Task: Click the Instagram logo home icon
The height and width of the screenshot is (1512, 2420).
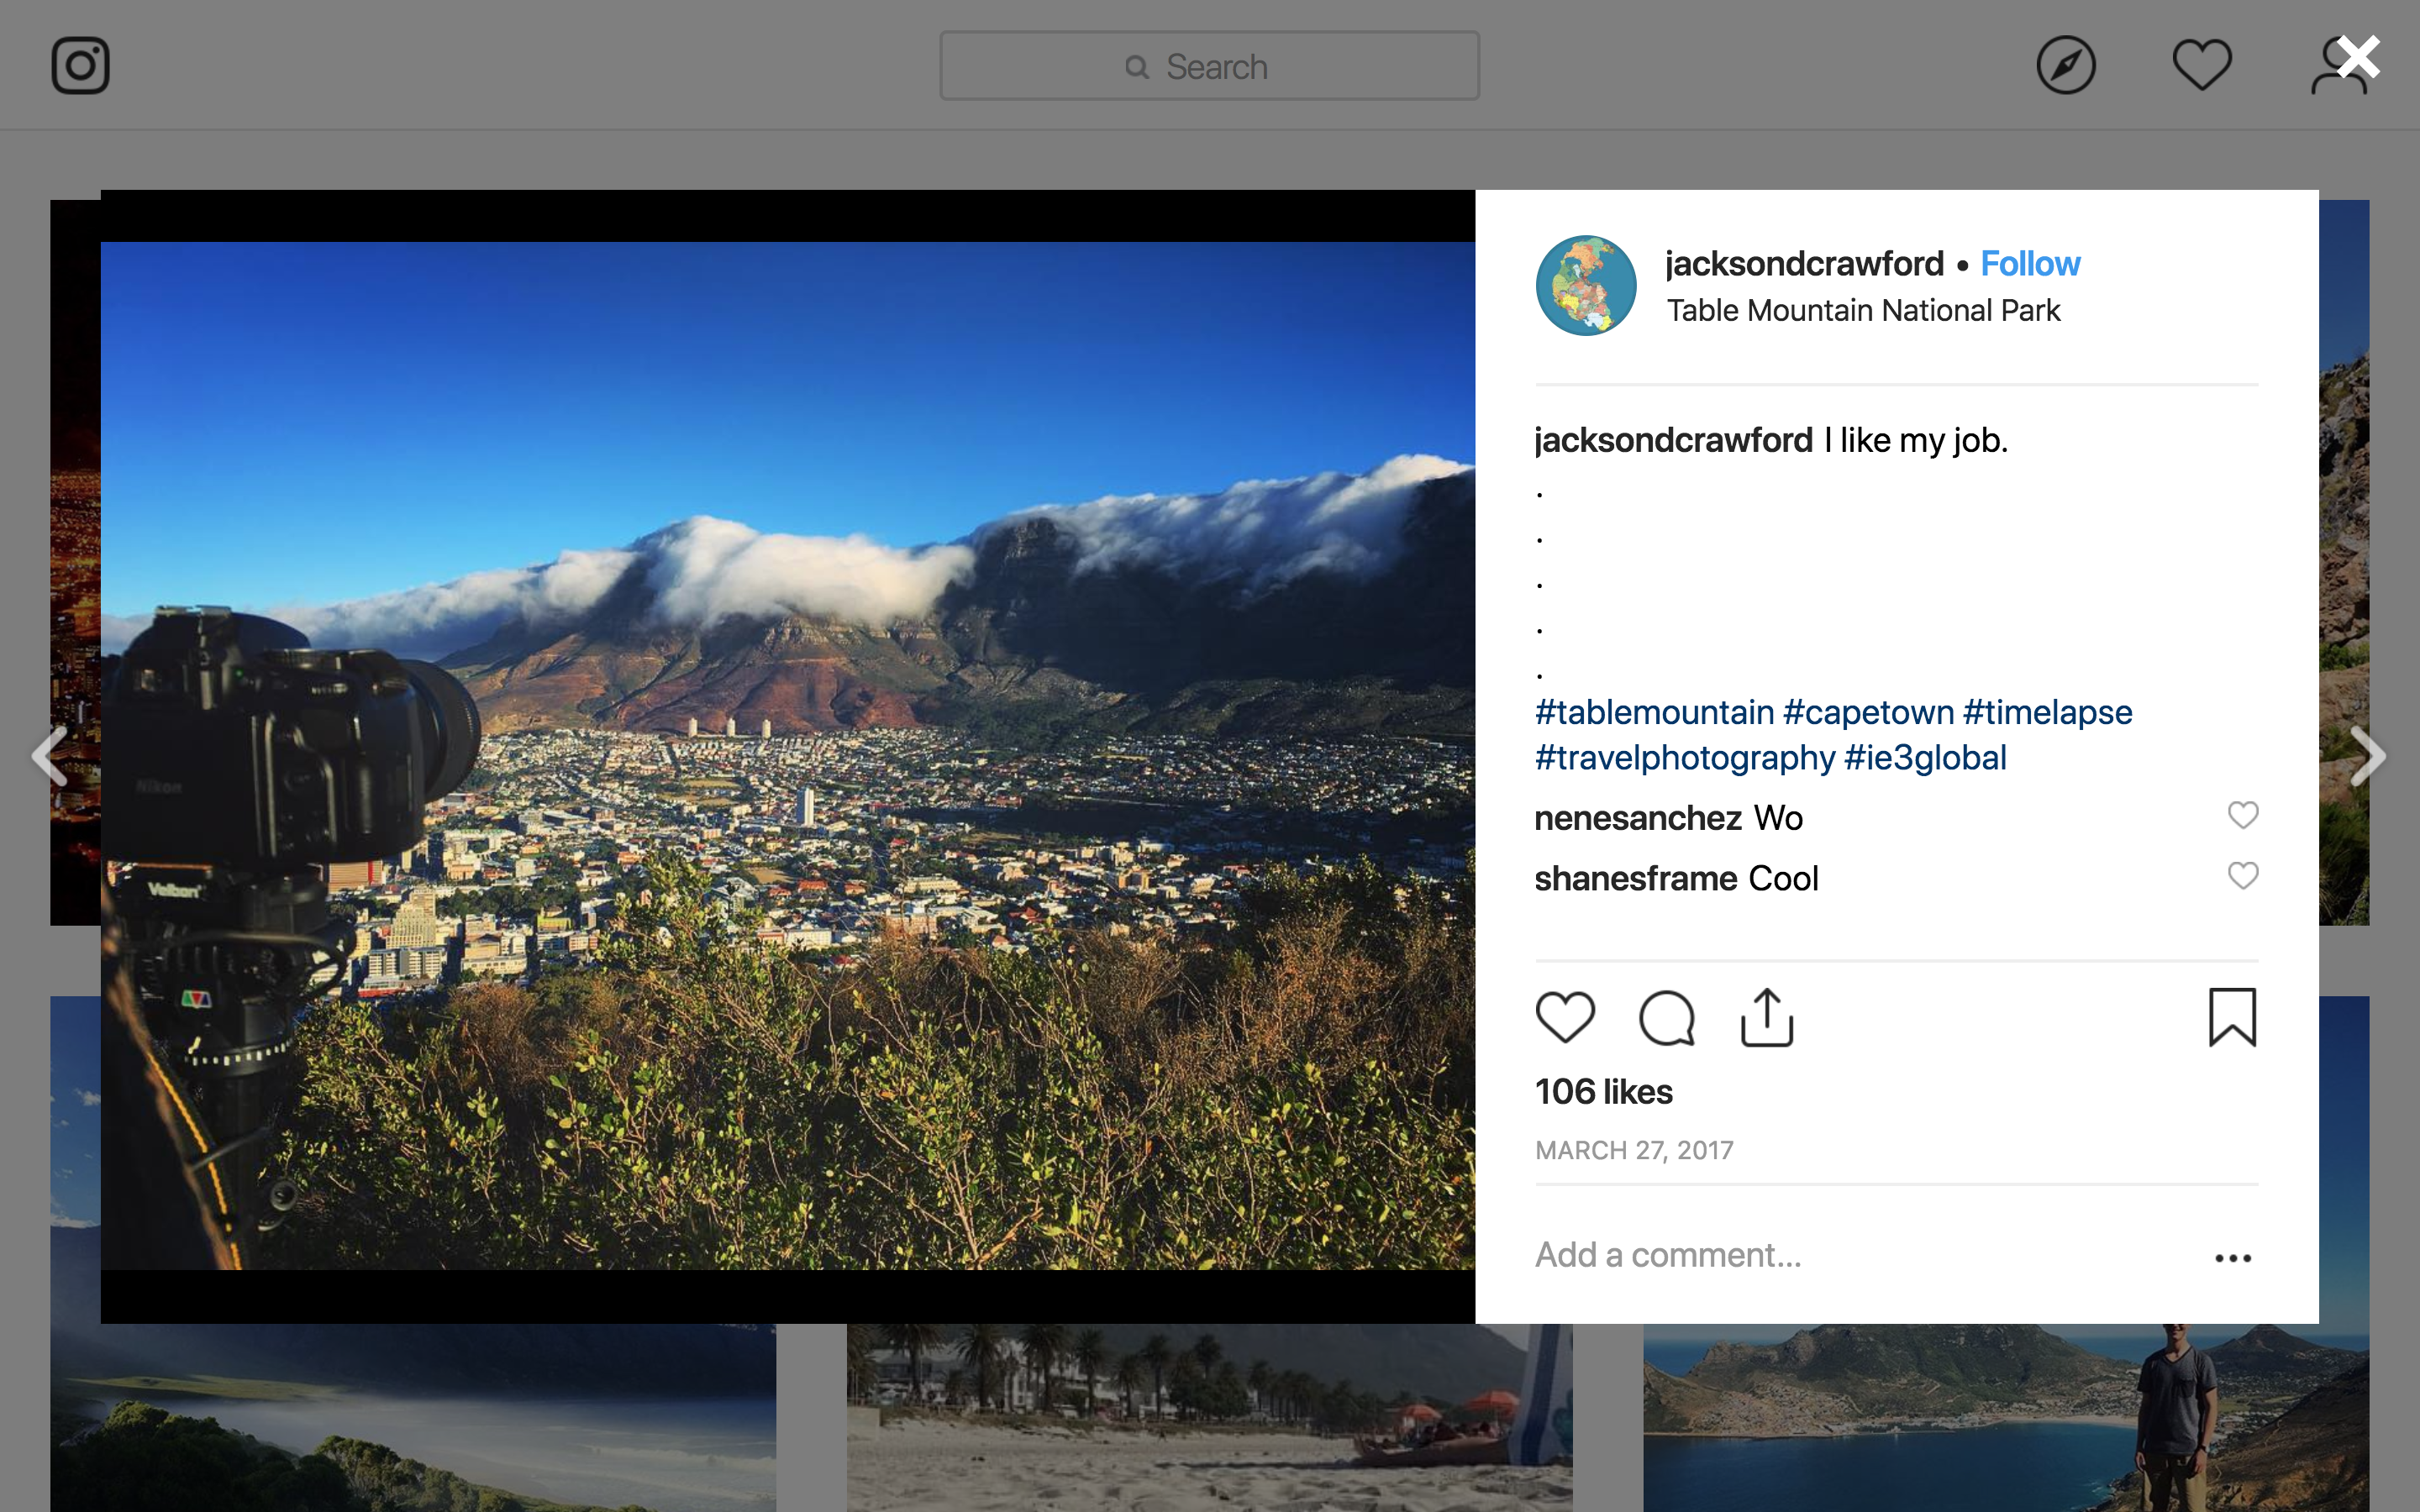Action: point(80,66)
